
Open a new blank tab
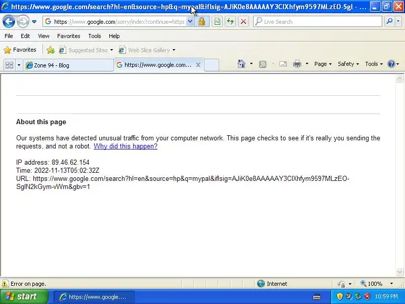pos(212,65)
